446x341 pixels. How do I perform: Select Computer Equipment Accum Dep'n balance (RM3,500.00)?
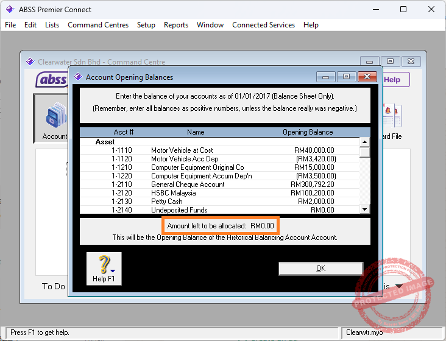[x=316, y=176]
